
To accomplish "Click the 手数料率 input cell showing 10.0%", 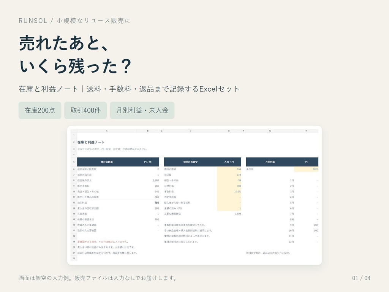I will click(229, 192).
